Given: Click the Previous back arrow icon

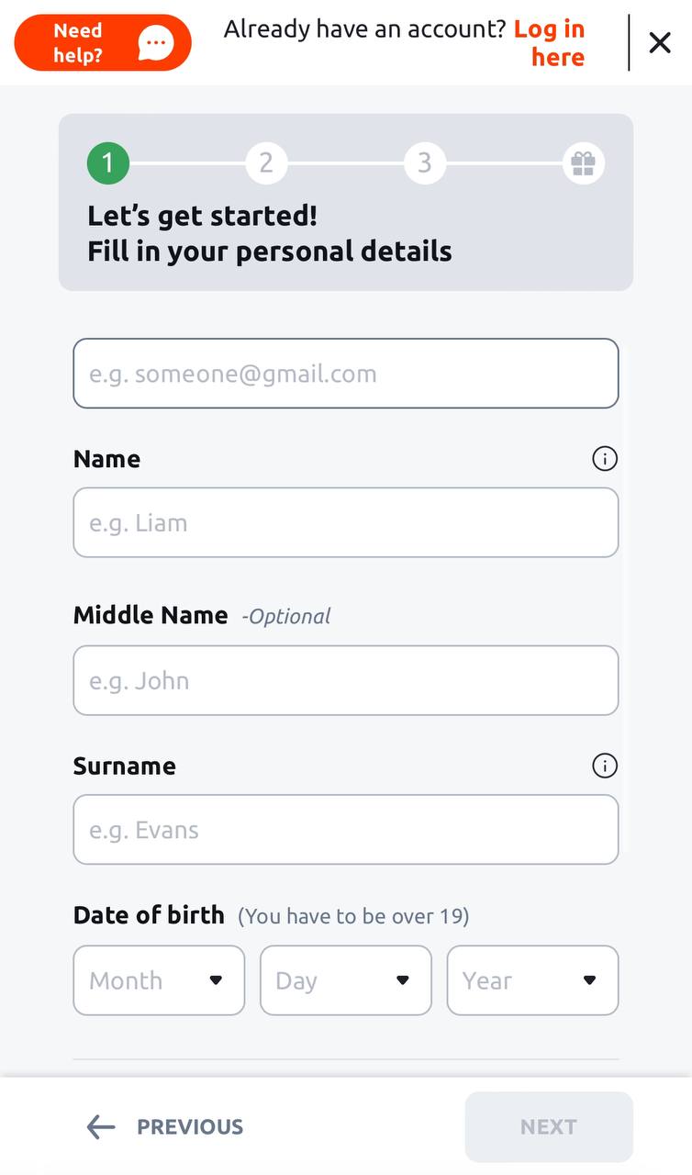Looking at the screenshot, I should tap(101, 1127).
